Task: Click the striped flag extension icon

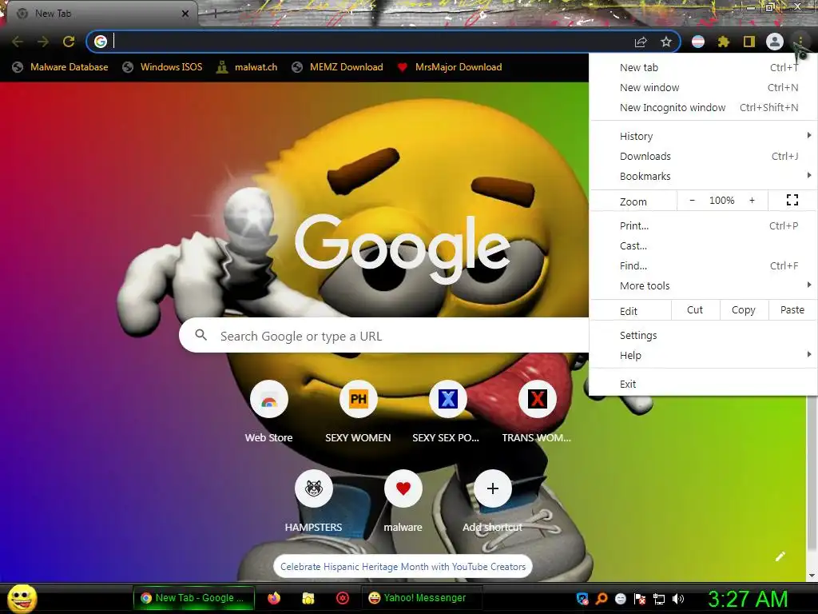Action: click(x=698, y=42)
